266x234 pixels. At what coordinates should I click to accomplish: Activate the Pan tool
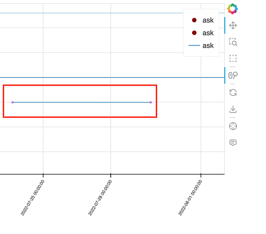pyautogui.click(x=233, y=25)
